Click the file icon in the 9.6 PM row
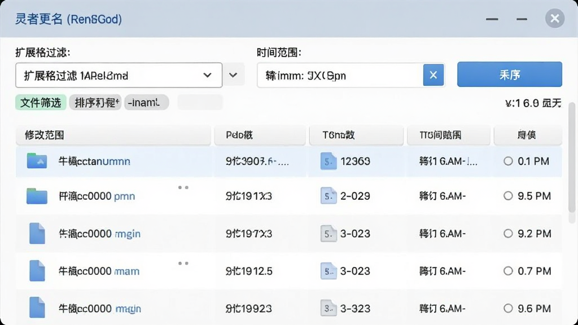 [x=37, y=308]
